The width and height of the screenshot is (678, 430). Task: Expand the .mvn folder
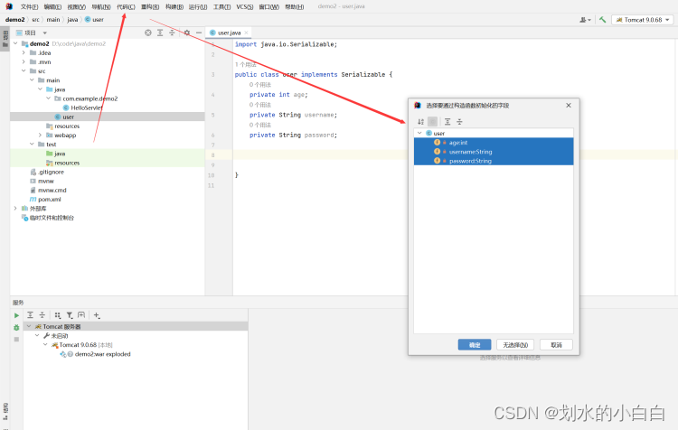tap(24, 61)
